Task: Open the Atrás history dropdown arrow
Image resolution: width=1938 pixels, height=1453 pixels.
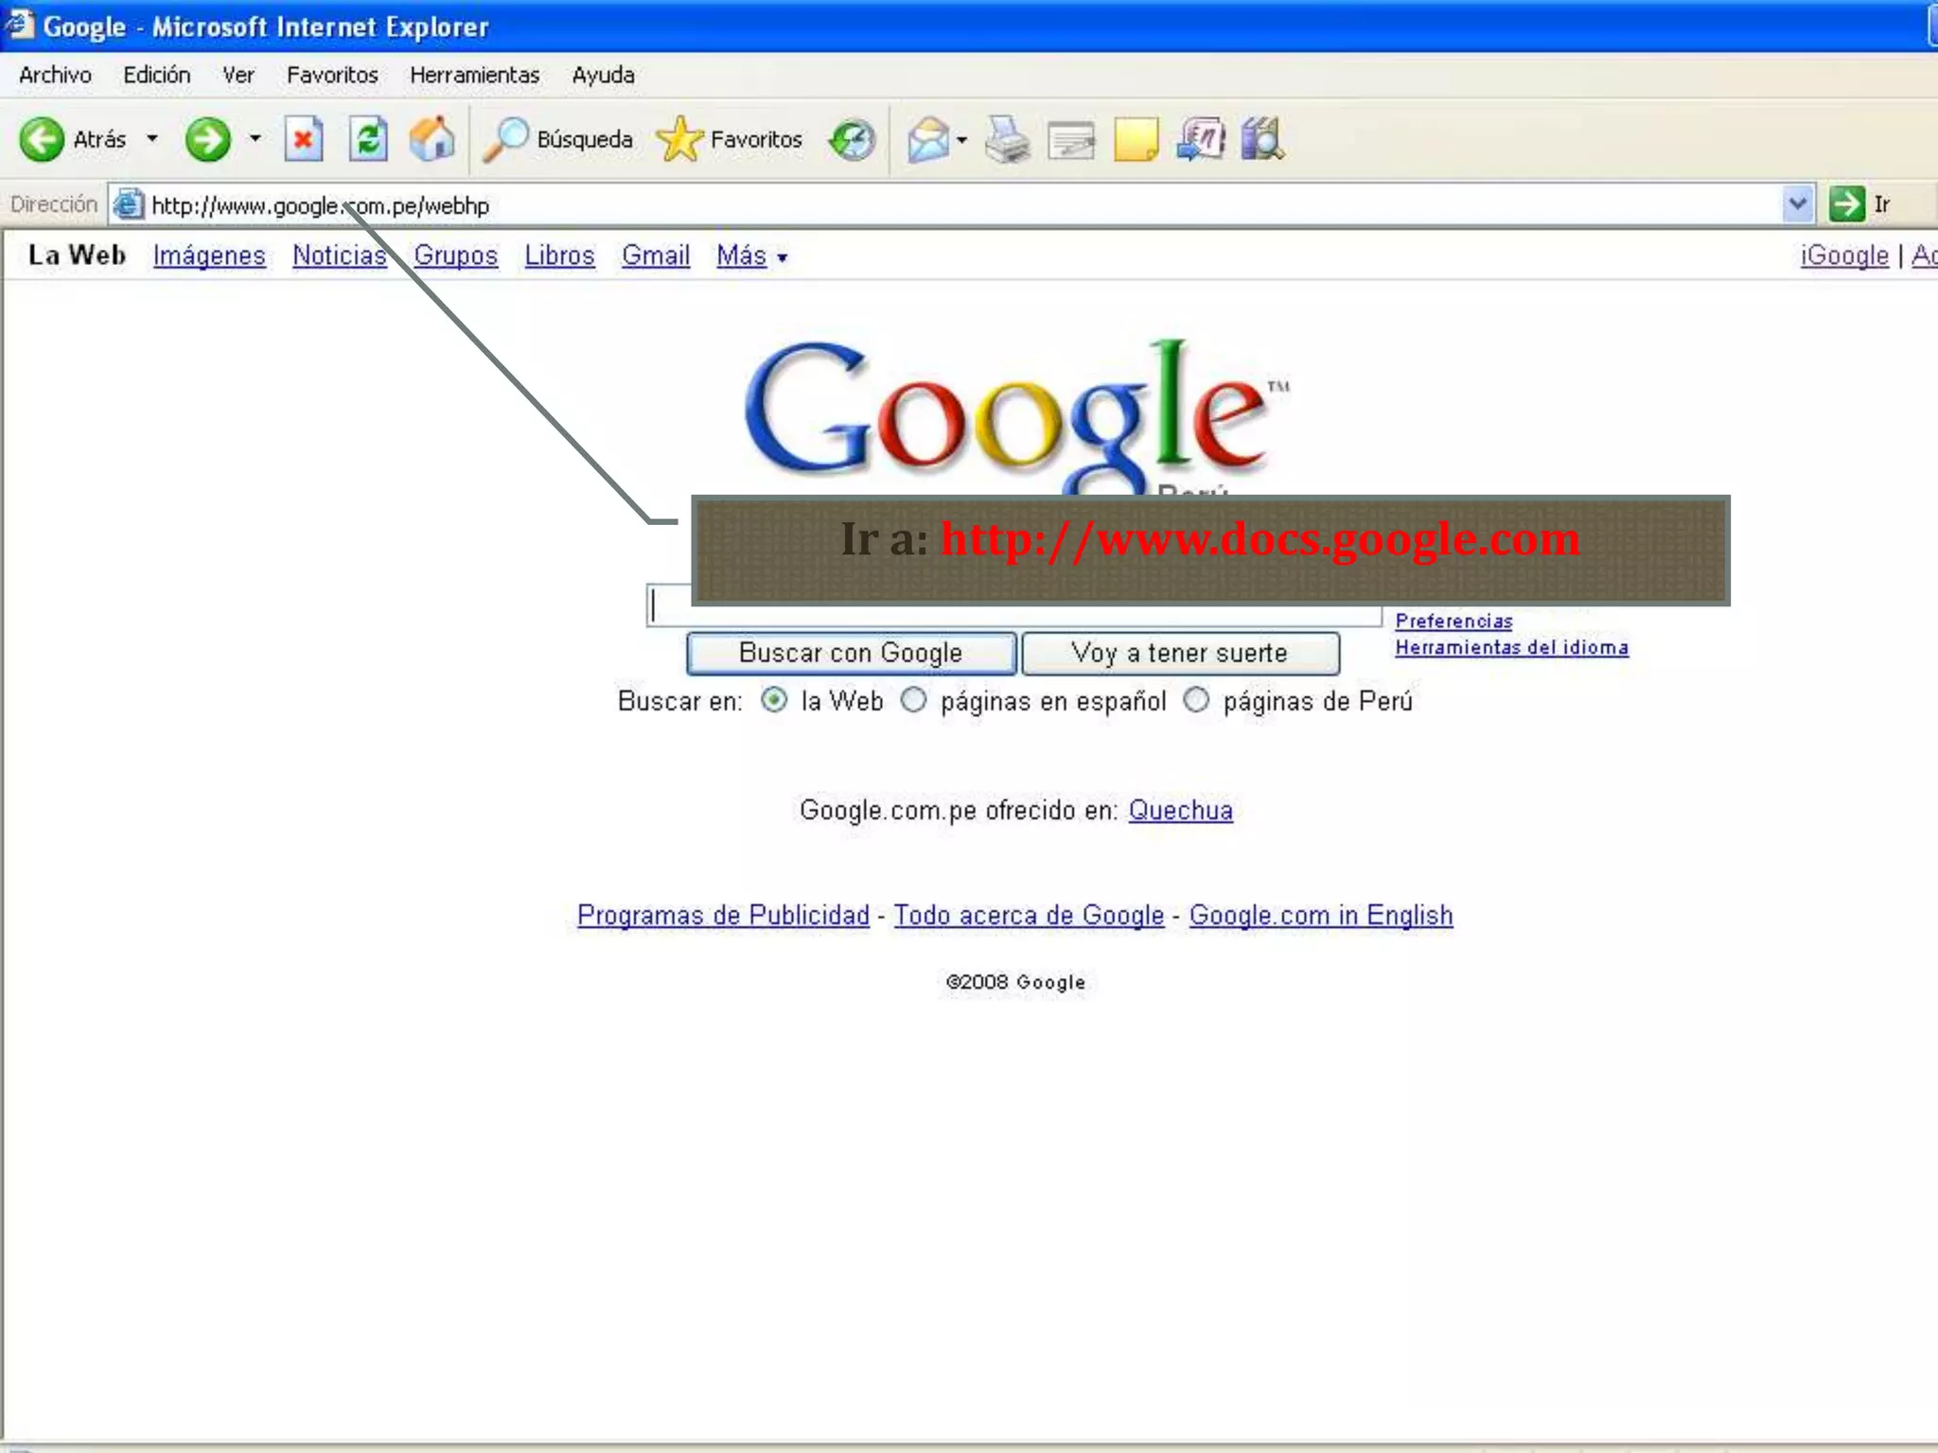Action: tap(152, 139)
